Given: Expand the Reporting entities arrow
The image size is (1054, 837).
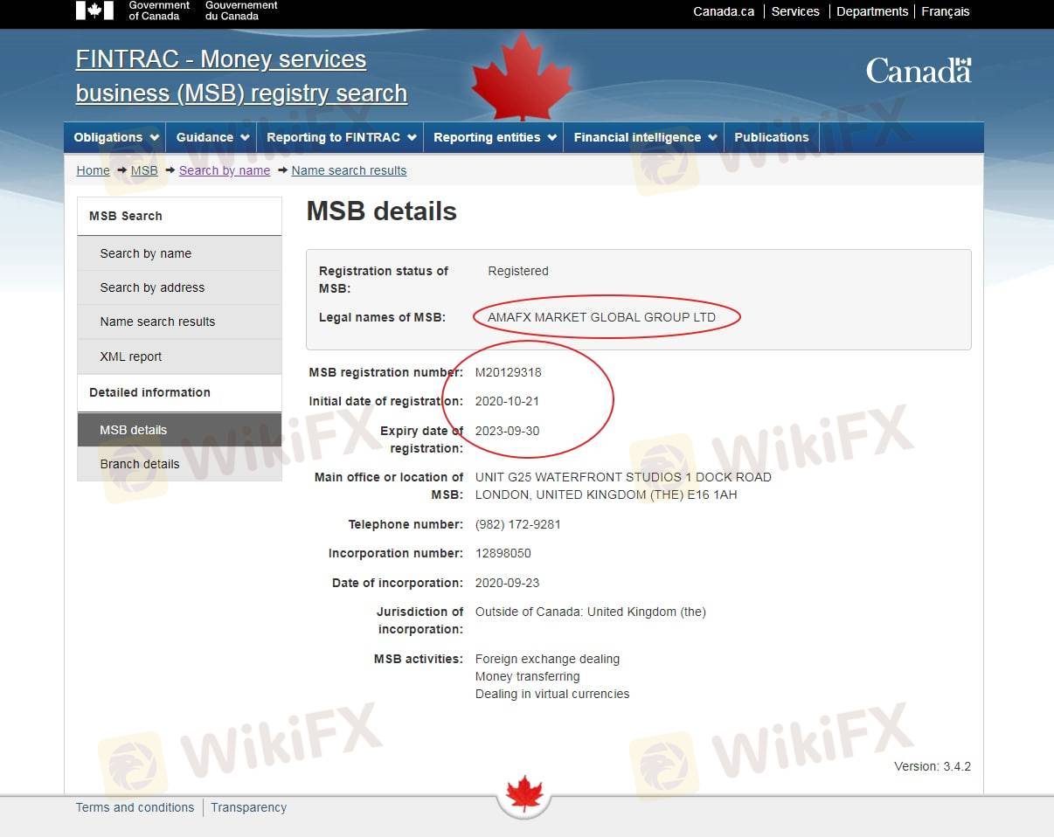Looking at the screenshot, I should [552, 138].
